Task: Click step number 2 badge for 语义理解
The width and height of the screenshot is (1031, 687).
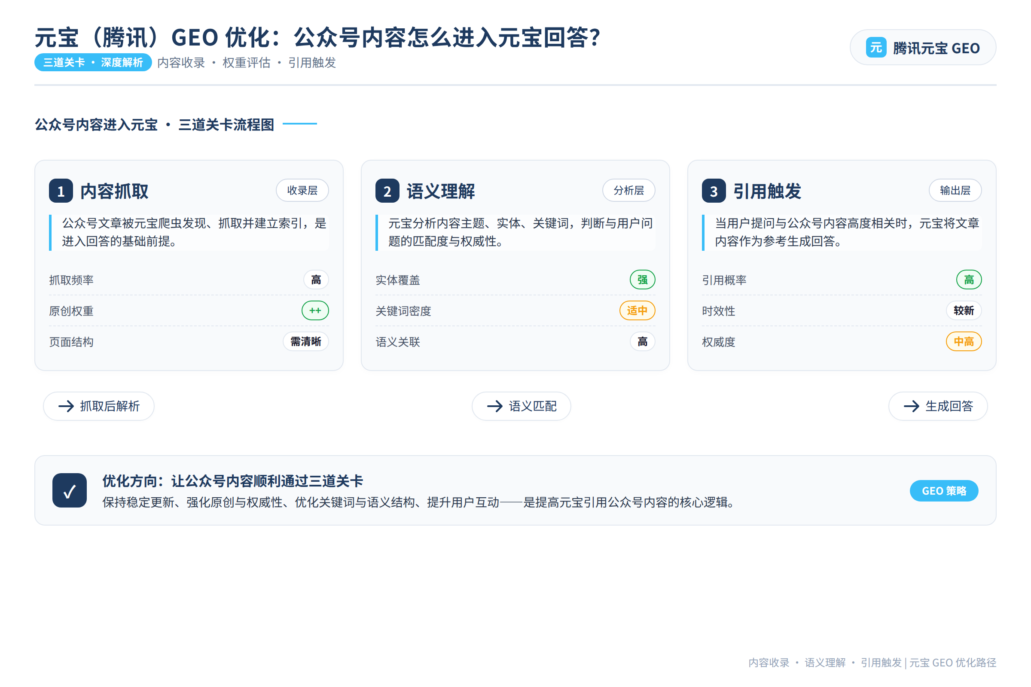Action: coord(387,191)
